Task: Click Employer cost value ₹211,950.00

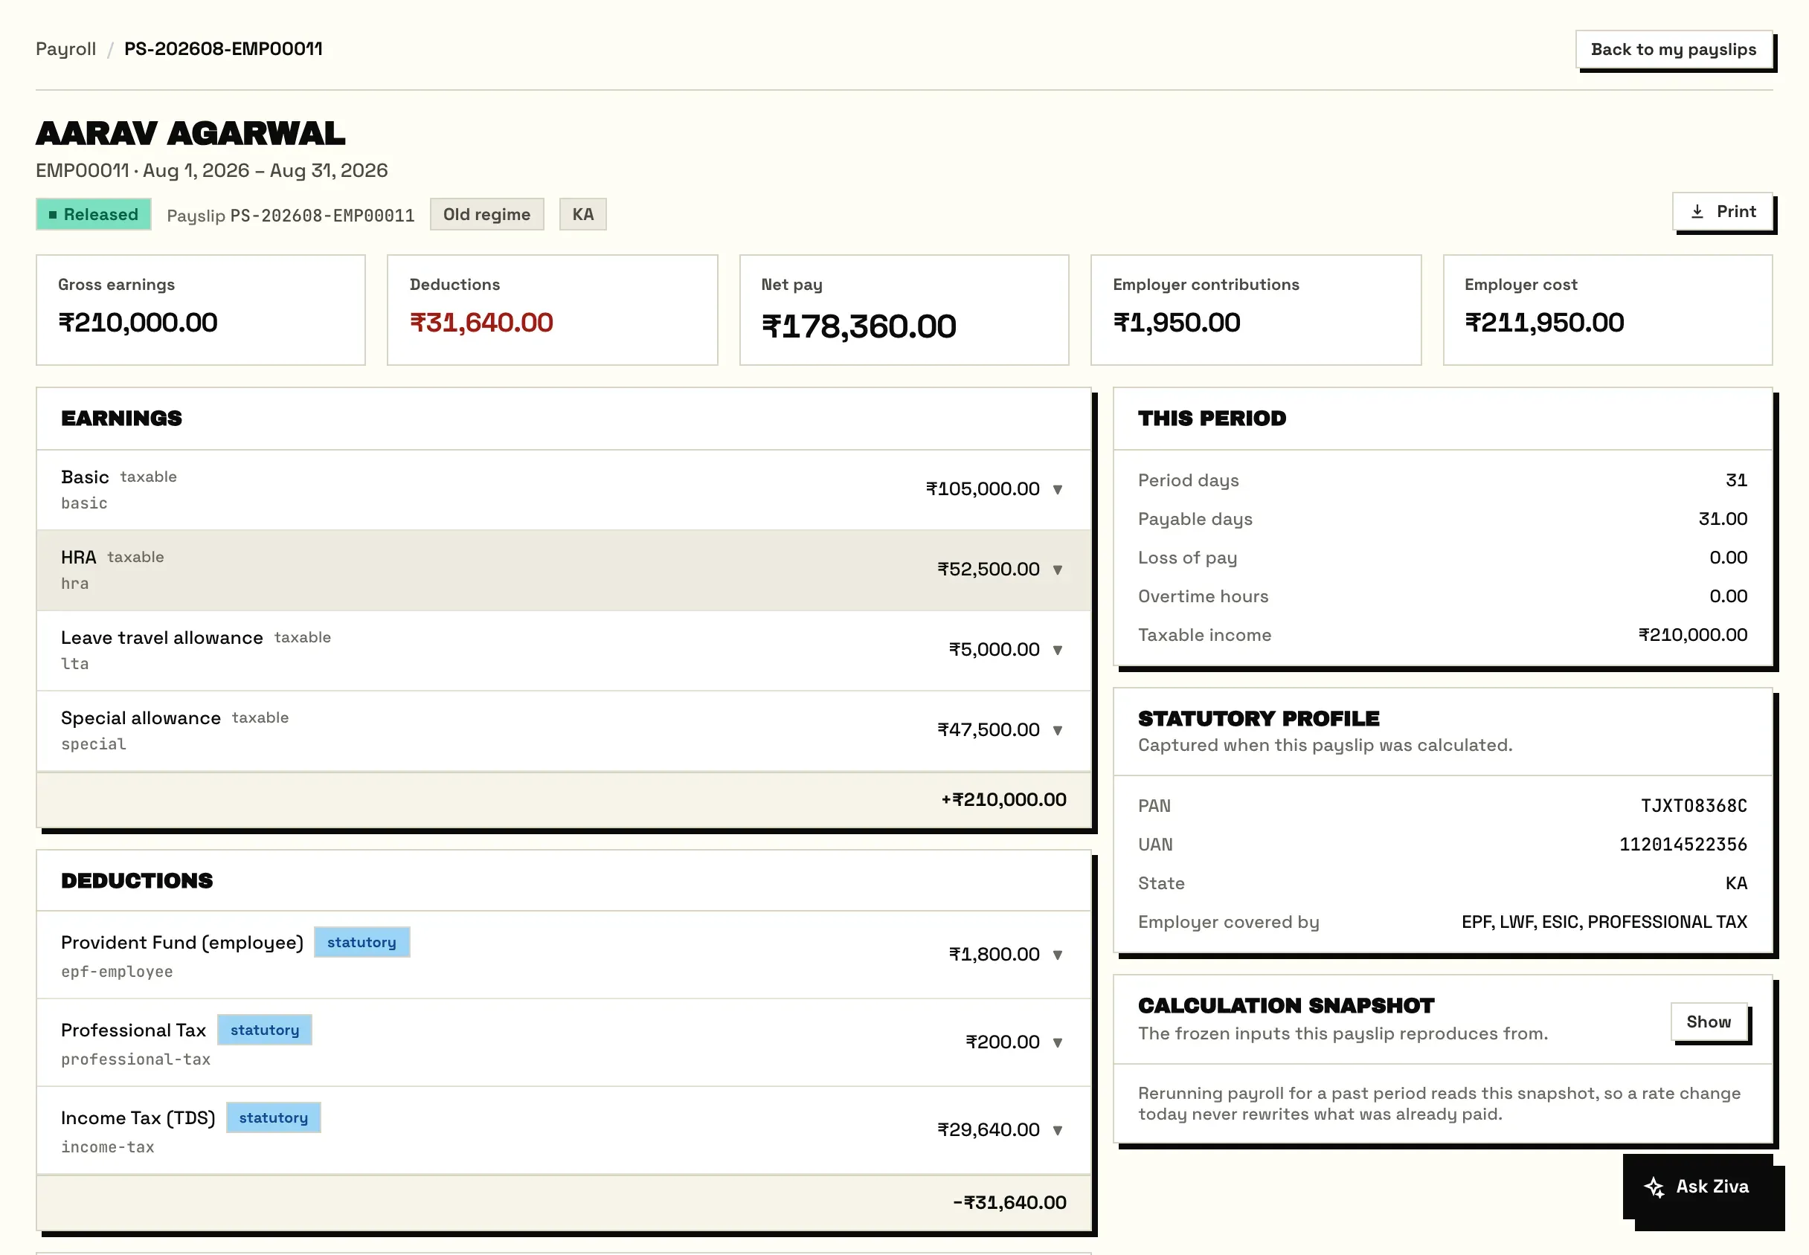Action: click(x=1544, y=323)
